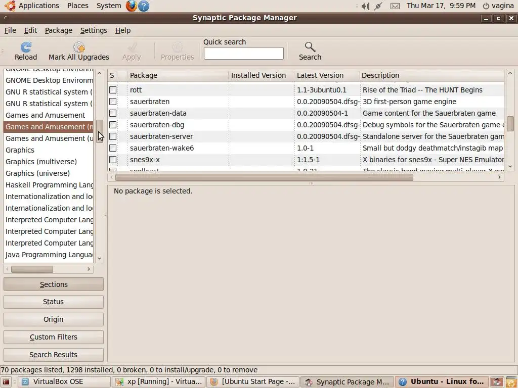The height and width of the screenshot is (388, 518).
Task: Open the Edit menu
Action: (30, 30)
